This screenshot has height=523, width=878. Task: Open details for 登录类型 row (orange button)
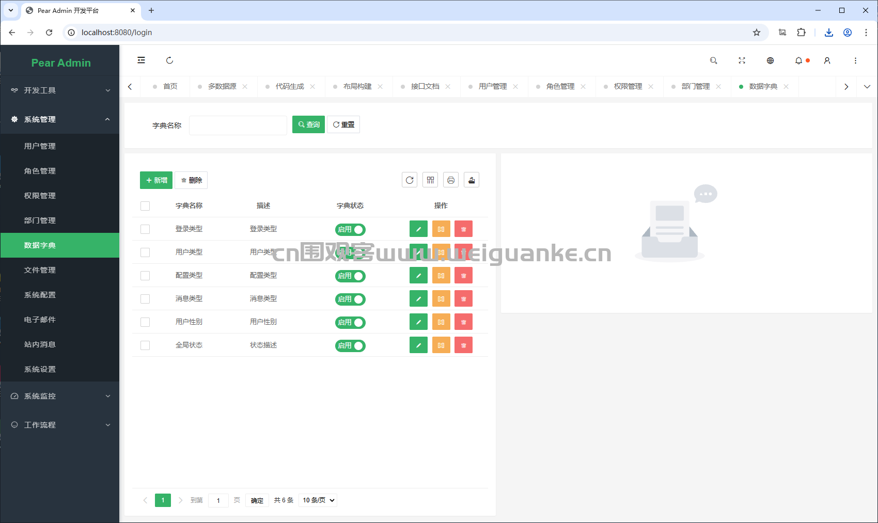coord(441,229)
